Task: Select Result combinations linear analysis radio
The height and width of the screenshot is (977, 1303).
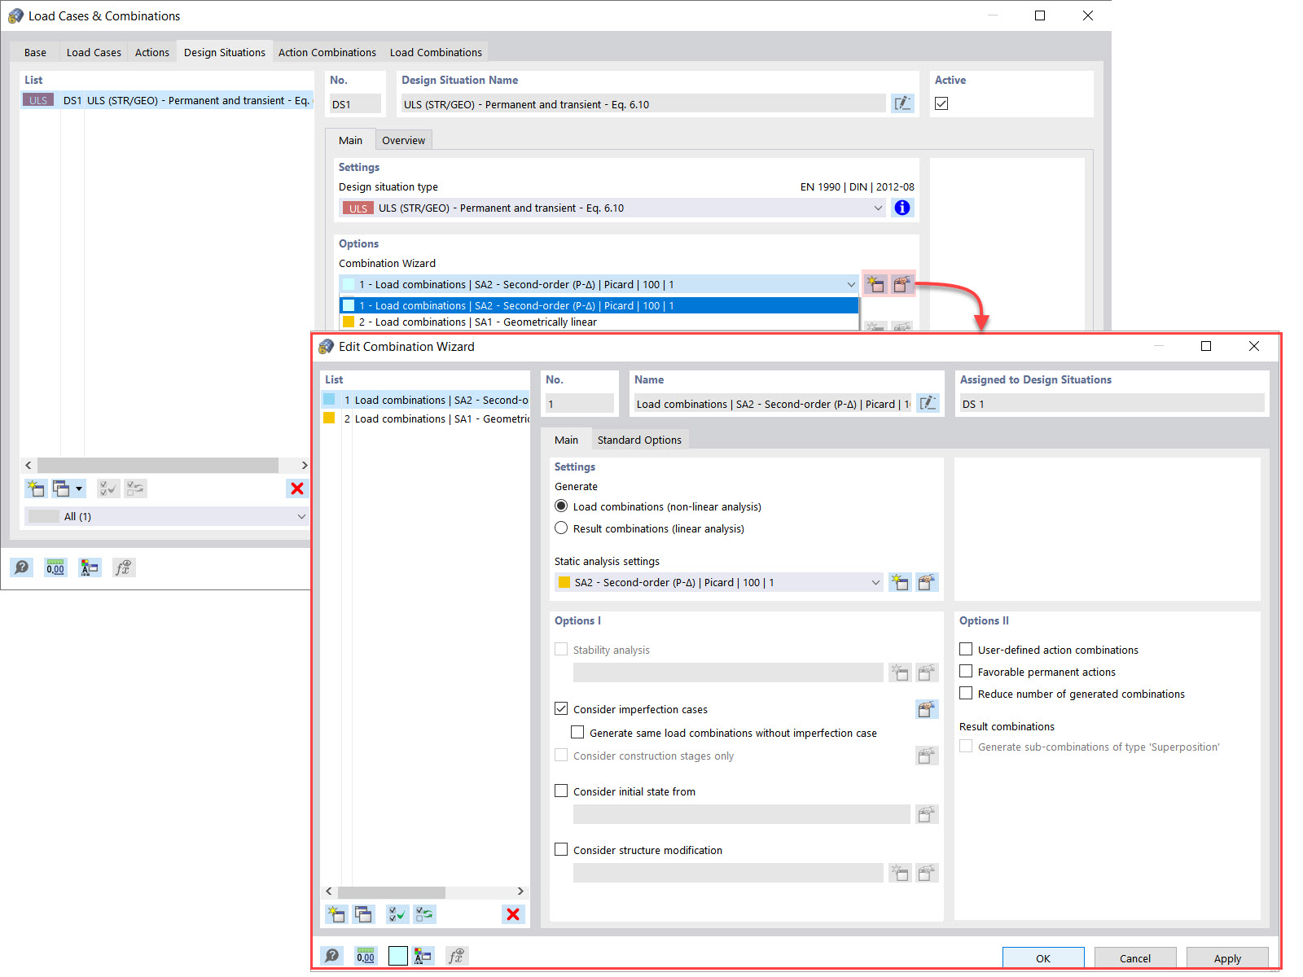Action: coord(561,528)
